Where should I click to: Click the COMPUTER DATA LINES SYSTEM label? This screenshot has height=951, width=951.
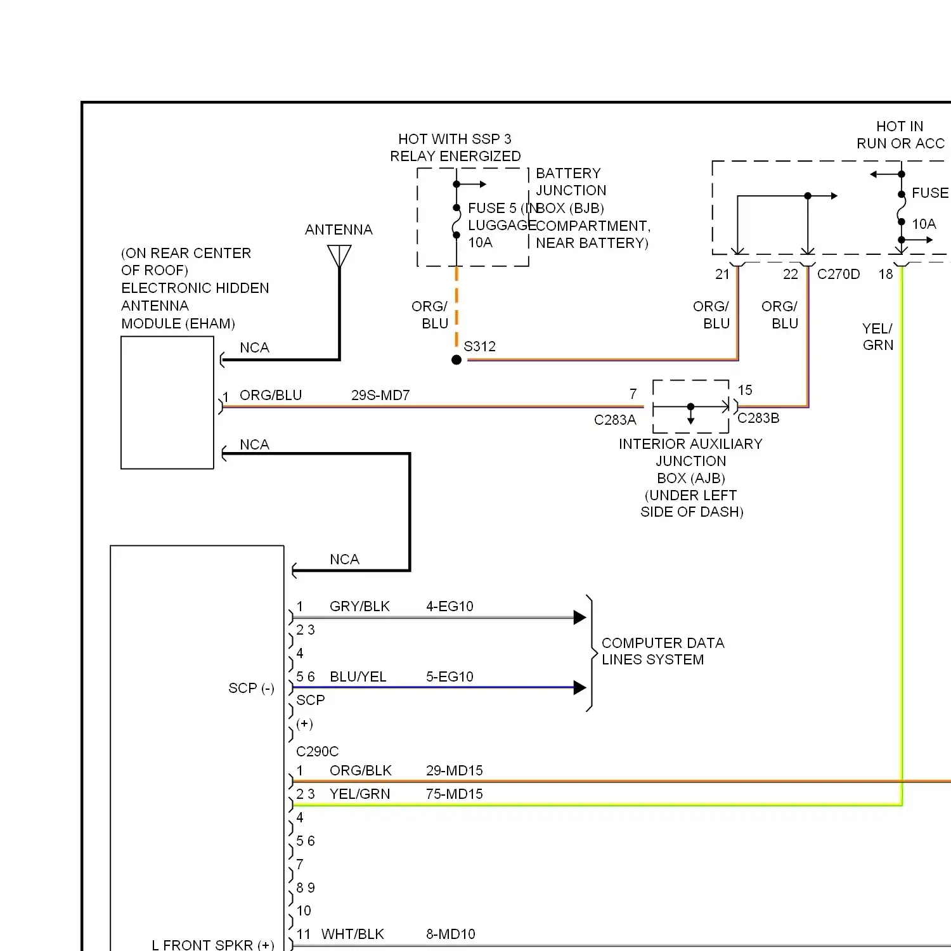[663, 651]
